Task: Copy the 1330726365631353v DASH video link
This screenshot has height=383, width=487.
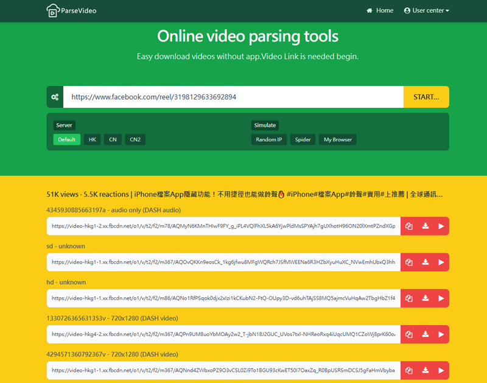Action: 408,334
